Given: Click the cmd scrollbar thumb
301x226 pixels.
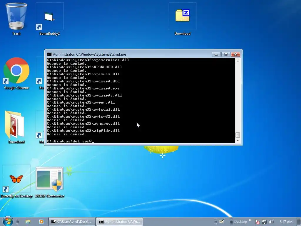Looking at the screenshot, I should pos(238,135).
